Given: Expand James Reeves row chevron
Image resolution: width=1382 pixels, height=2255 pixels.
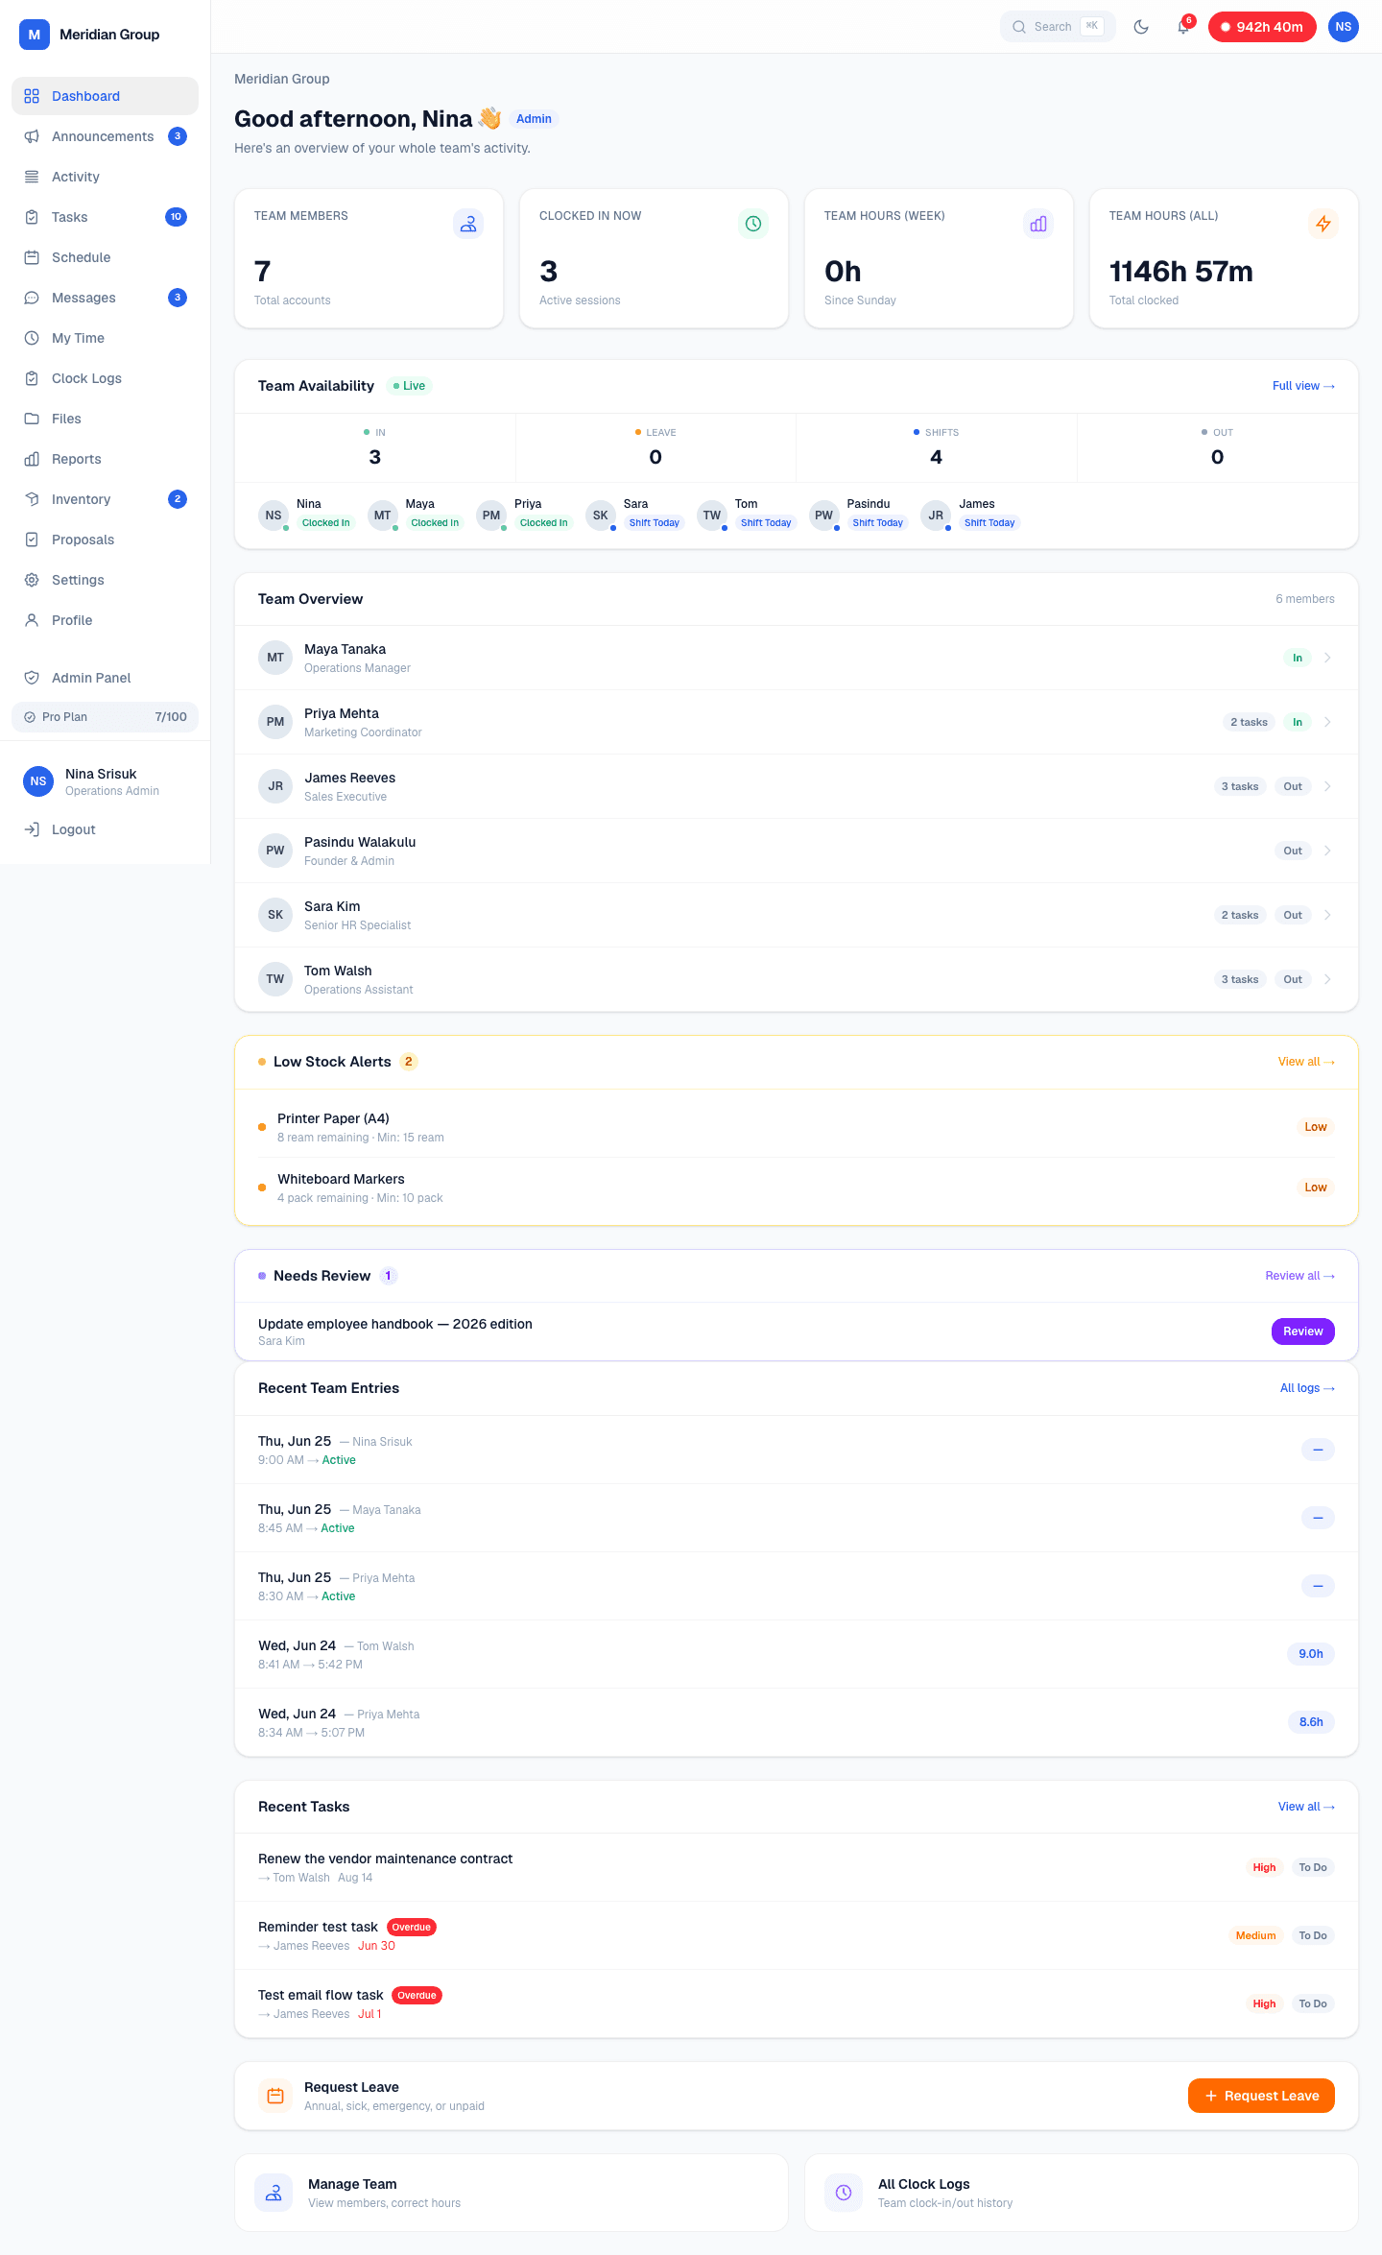Looking at the screenshot, I should [1327, 786].
